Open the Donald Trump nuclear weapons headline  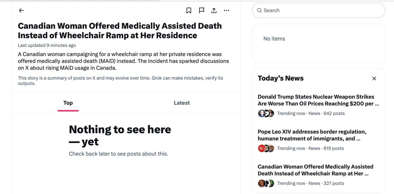pyautogui.click(x=316, y=100)
